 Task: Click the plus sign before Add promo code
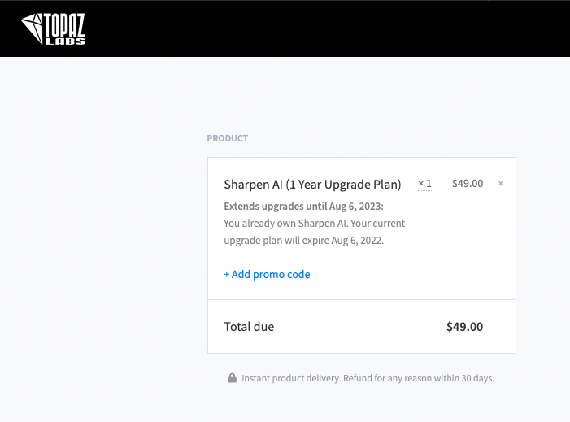[227, 274]
